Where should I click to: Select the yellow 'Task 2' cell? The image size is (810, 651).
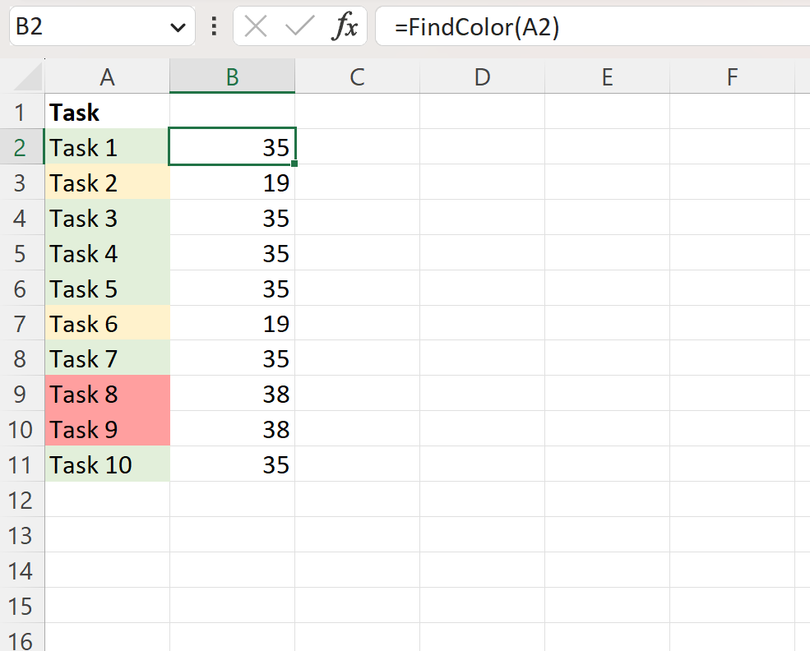coord(107,182)
